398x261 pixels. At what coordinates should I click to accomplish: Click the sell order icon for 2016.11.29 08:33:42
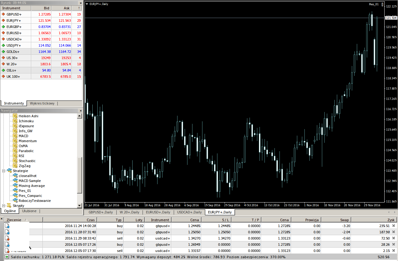[7, 238]
